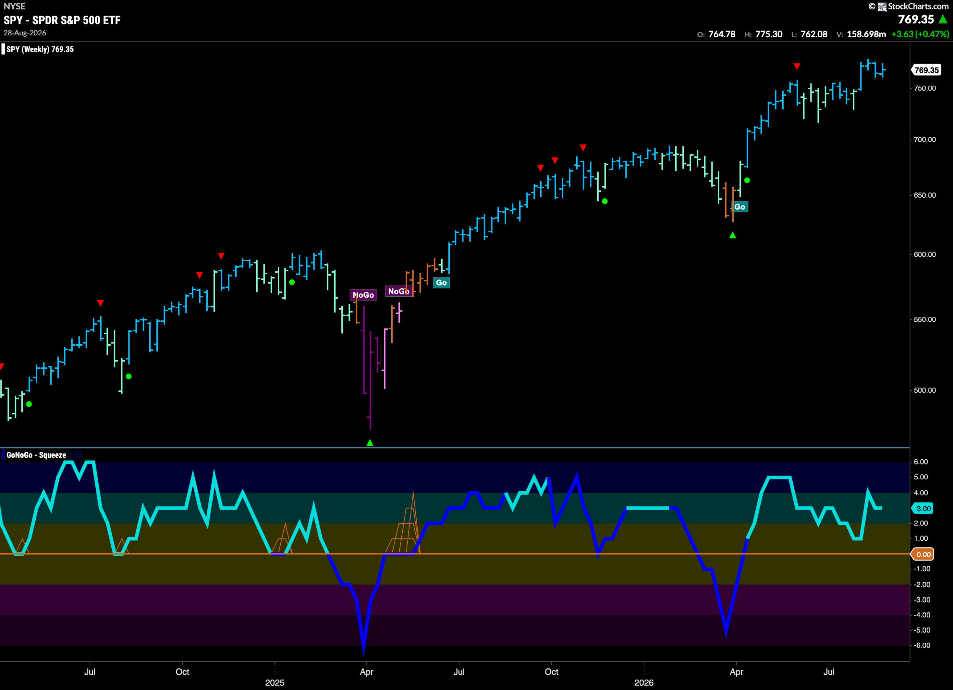Click the first NoGo label near April 2025
The width and height of the screenshot is (953, 690).
point(363,295)
